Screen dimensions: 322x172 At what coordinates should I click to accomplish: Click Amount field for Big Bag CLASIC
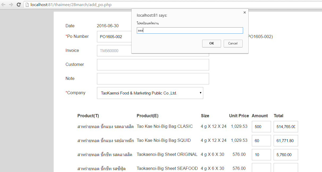[x=261, y=127]
